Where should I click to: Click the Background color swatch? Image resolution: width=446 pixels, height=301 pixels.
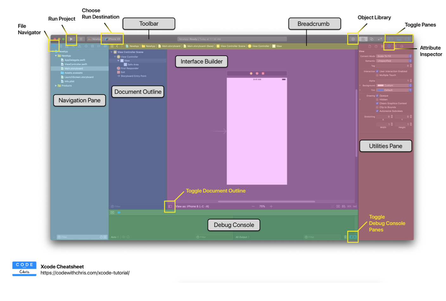pos(380,85)
